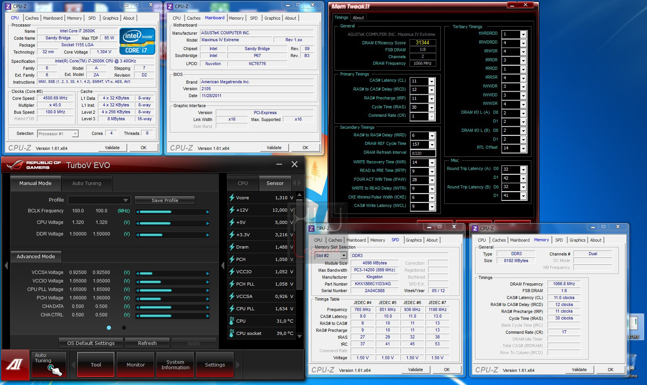Open the tWRDRDD dropdown in Tertiary Timings
This screenshot has height=385, width=647.
coord(523,34)
